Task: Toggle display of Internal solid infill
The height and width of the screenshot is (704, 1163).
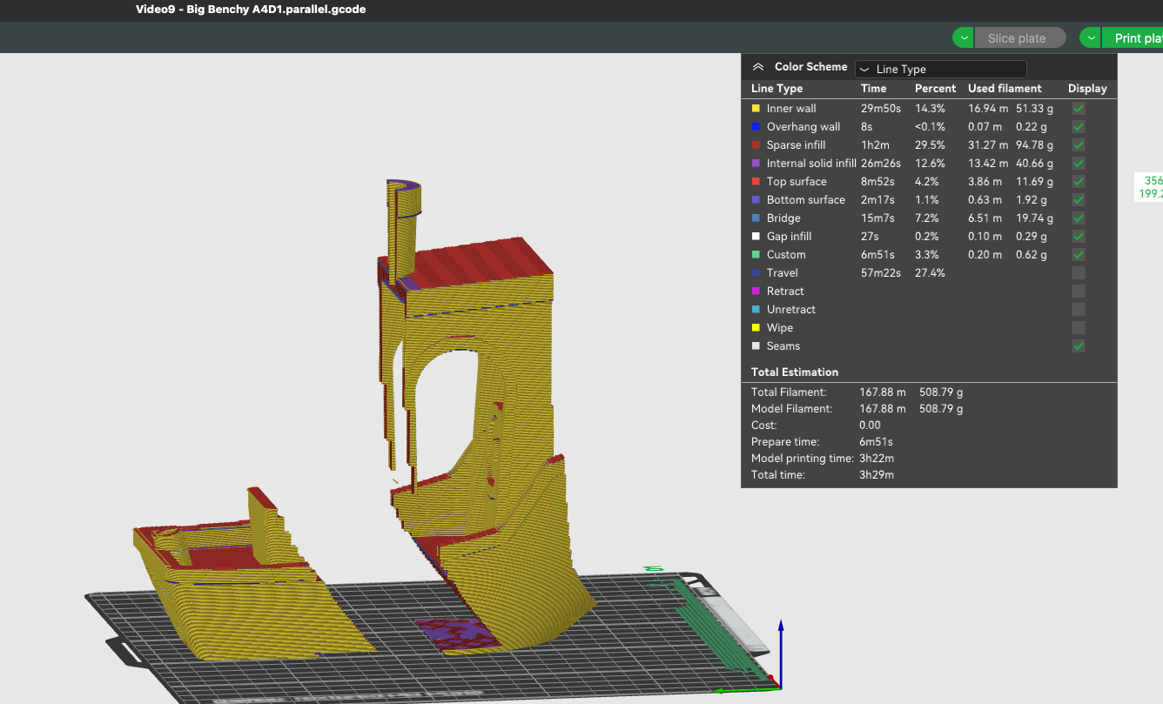Action: coord(1079,164)
